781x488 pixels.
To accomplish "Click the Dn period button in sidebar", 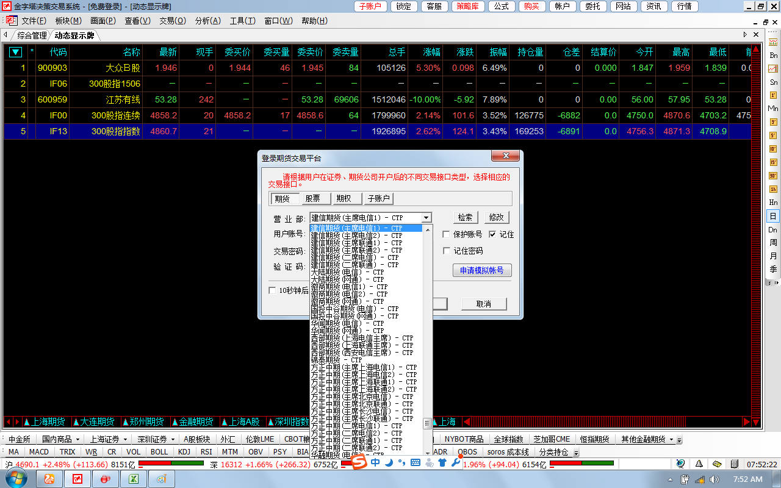I will tap(773, 229).
